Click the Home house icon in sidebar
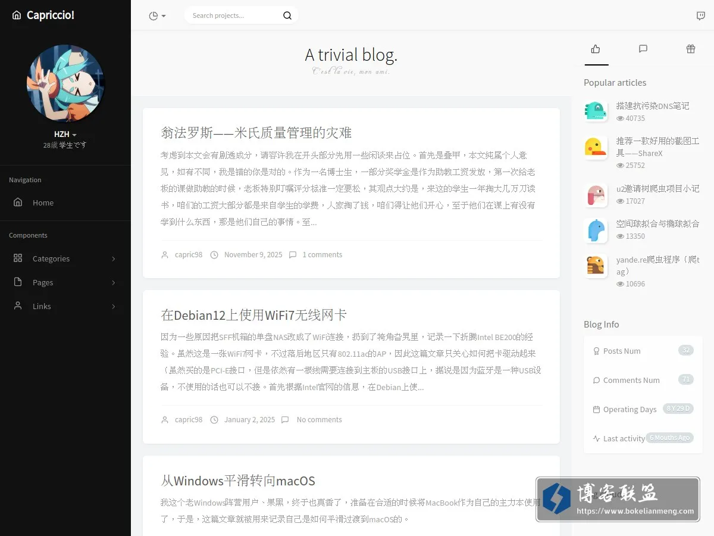This screenshot has height=536, width=714. tap(18, 202)
